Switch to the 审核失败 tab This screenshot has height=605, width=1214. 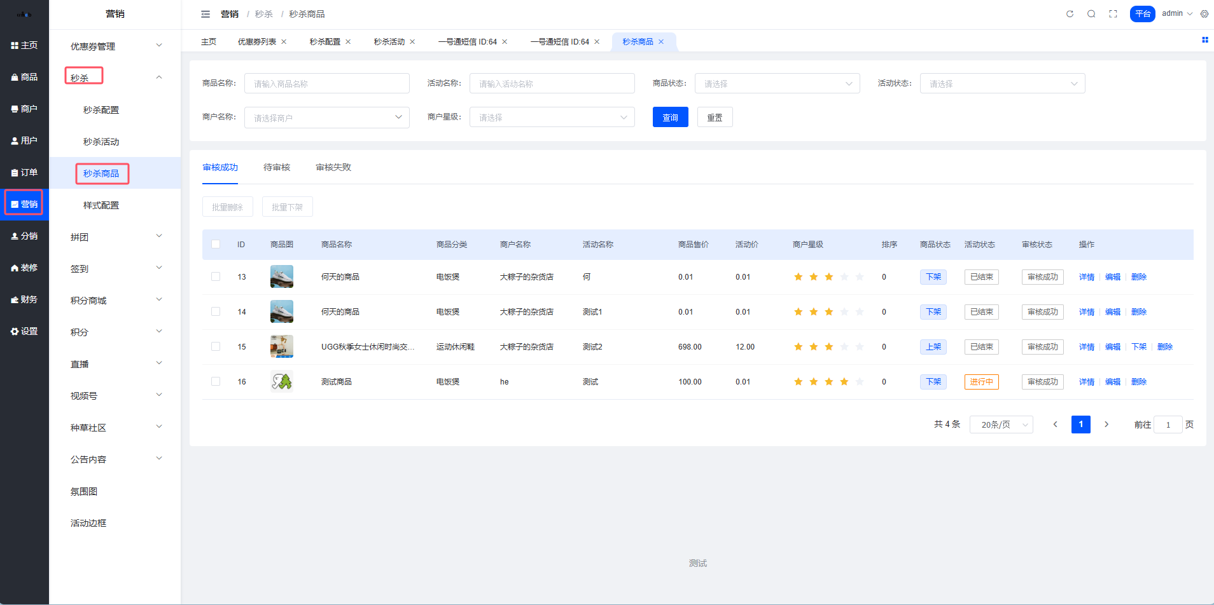tap(333, 168)
